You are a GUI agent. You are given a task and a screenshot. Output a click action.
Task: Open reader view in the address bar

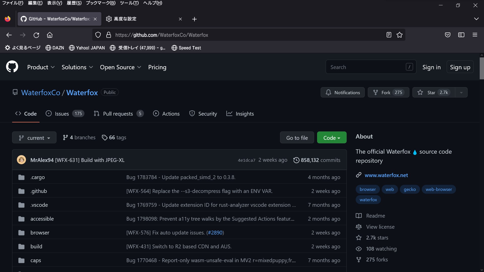tap(389, 35)
